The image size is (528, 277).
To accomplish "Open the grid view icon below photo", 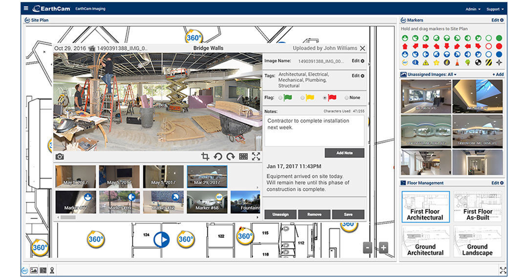I will tap(243, 157).
